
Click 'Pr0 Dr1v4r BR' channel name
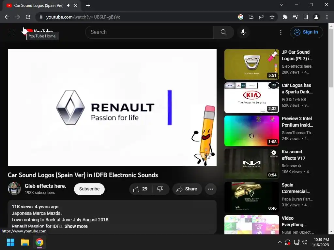click(x=294, y=100)
